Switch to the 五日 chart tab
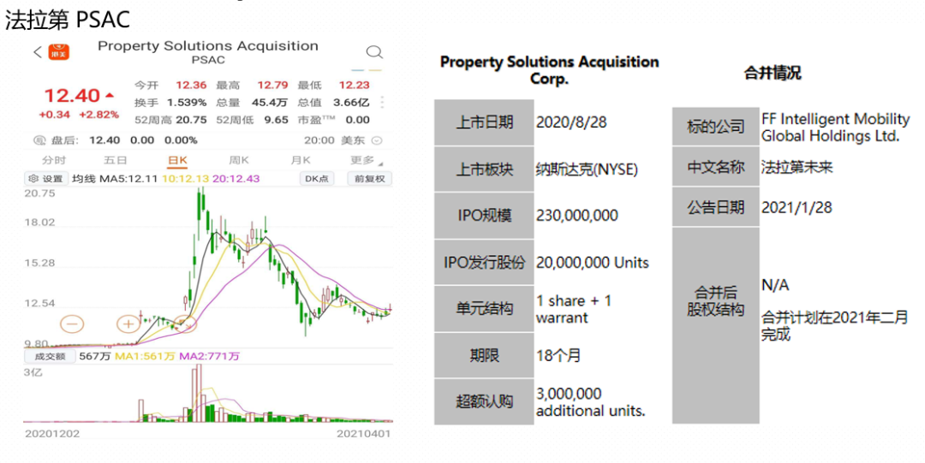Image resolution: width=925 pixels, height=463 pixels. [x=116, y=160]
